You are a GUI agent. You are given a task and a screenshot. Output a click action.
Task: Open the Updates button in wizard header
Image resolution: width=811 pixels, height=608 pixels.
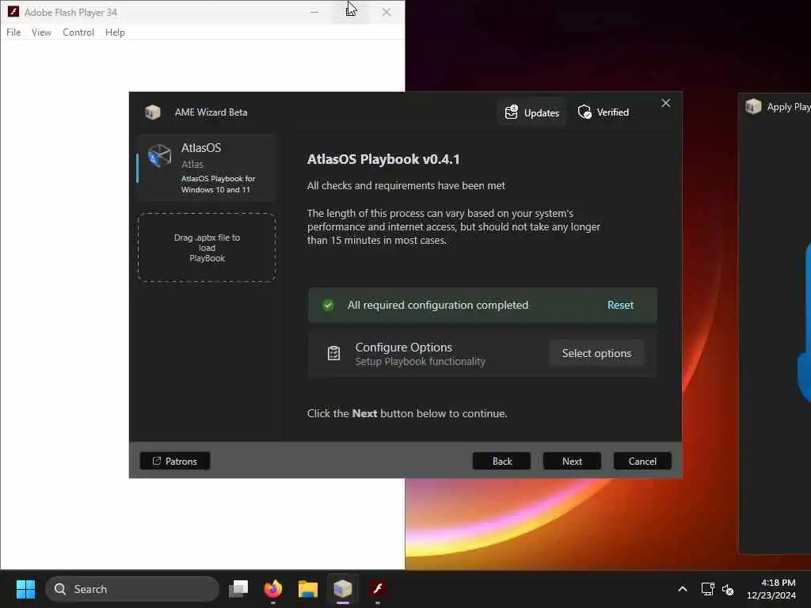pyautogui.click(x=531, y=112)
